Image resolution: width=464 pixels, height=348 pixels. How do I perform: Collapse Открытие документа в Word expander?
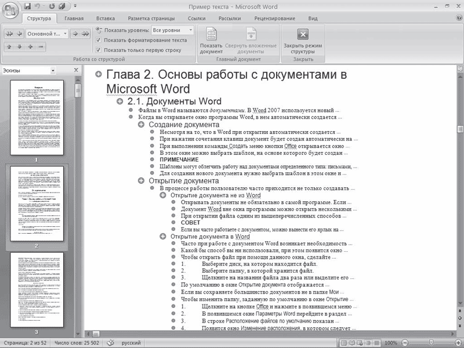[x=163, y=237]
